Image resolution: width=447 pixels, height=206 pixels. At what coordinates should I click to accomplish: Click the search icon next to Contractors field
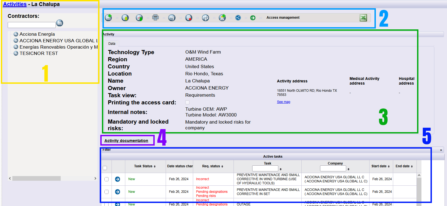point(60,23)
